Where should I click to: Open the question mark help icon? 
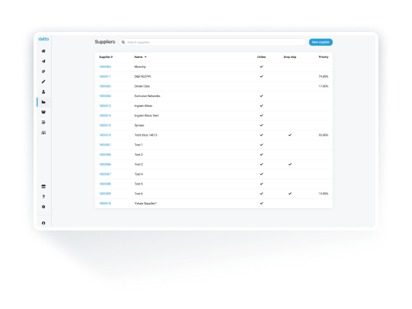(43, 197)
